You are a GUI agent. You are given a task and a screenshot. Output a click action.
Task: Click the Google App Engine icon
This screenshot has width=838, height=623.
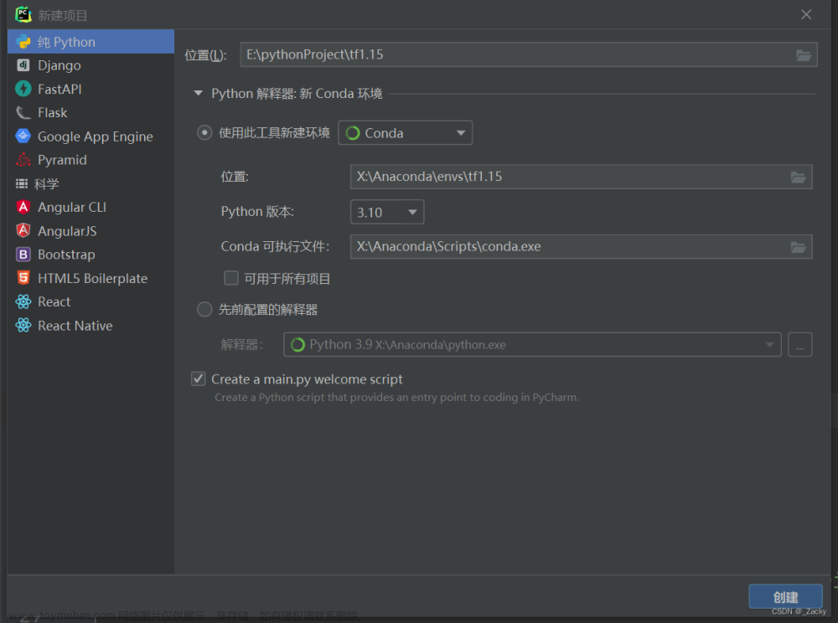coord(23,136)
